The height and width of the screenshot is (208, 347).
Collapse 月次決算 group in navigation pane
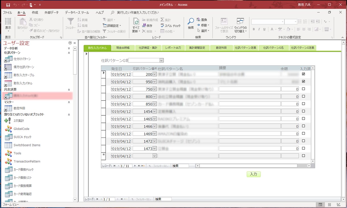[x=69, y=90]
